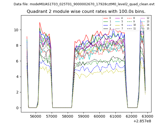Click legend entry 2 blue line
The height and width of the screenshot is (126, 168).
click(x=107, y=25)
